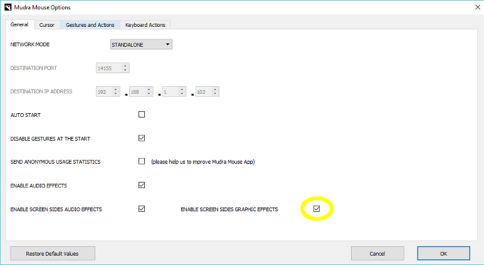Click the Mudra Mouse app icon in title bar
Screen dimensions: 484x265
(8, 7)
